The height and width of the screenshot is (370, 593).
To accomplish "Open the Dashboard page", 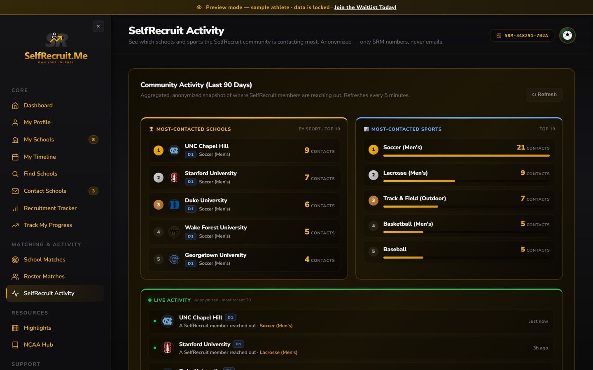I will click(55, 106).
